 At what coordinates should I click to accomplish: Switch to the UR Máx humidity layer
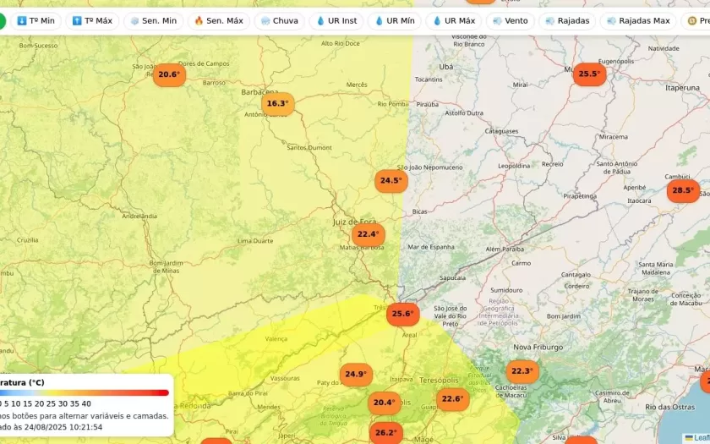(453, 20)
